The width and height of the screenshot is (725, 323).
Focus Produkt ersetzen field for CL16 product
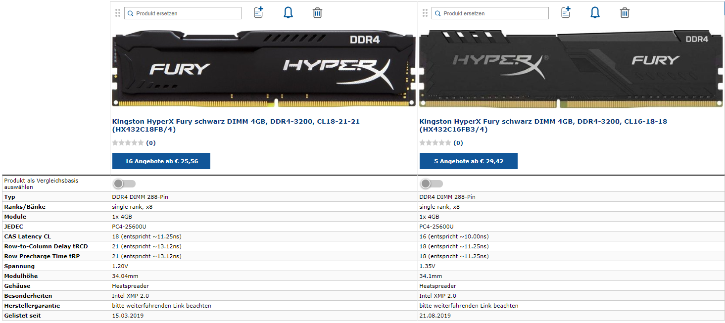pos(490,13)
